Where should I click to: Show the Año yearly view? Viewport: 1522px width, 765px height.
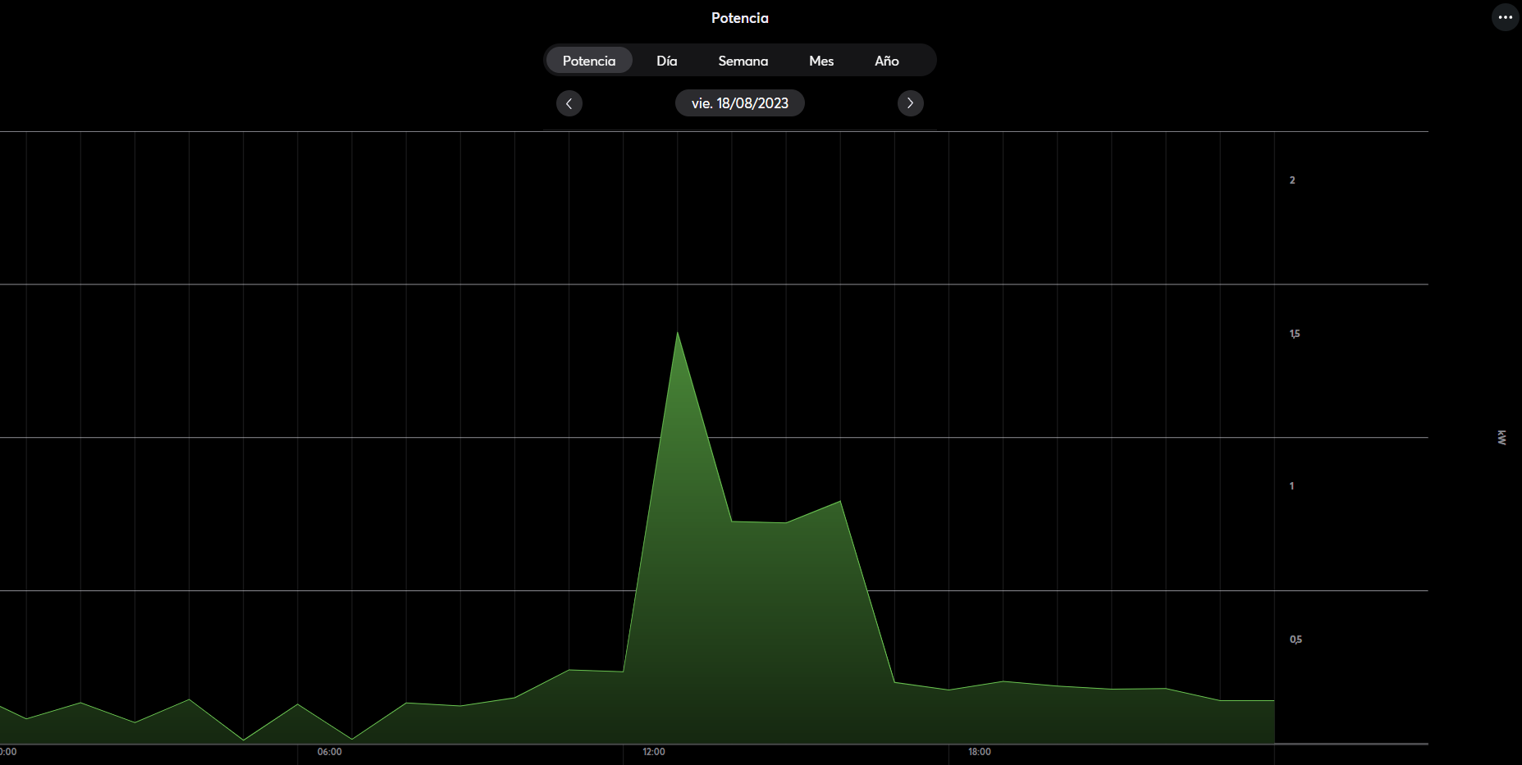pyautogui.click(x=887, y=61)
